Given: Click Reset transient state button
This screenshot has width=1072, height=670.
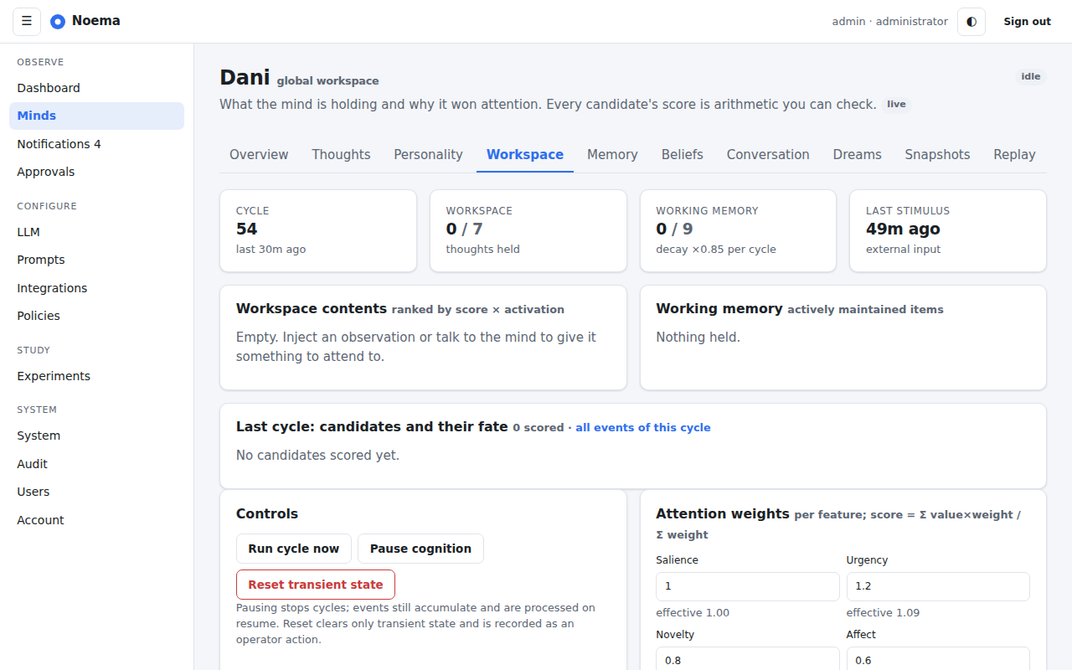Looking at the screenshot, I should tap(316, 585).
